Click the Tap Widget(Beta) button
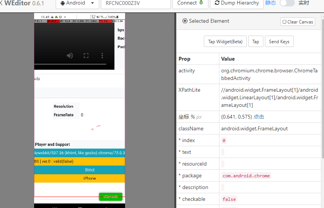Viewport: 324px width, 208px height. click(225, 41)
